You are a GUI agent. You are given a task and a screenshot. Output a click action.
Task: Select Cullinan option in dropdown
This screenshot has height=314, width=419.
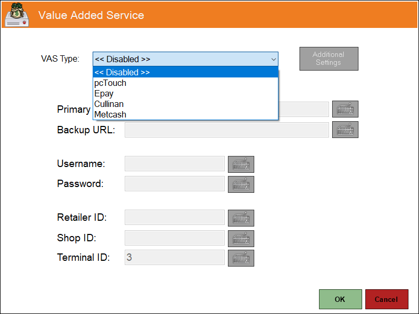(185, 104)
